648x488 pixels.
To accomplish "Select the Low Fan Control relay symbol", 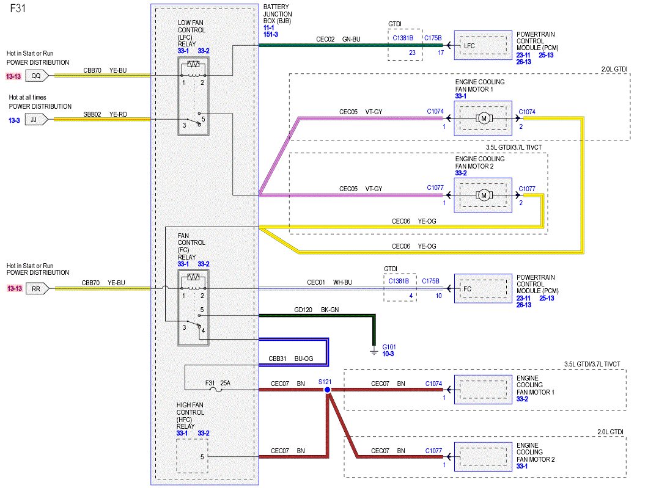I will pyautogui.click(x=193, y=96).
